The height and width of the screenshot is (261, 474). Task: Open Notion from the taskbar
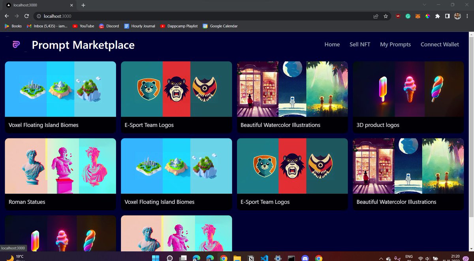[x=251, y=258]
